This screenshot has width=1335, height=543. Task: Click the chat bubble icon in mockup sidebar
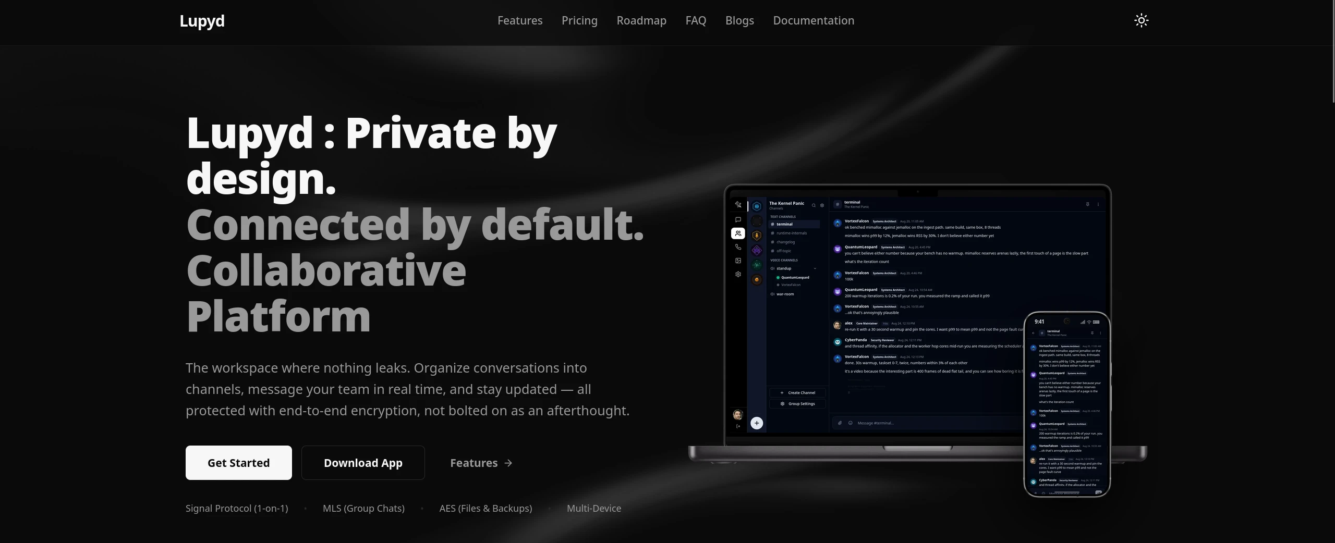pos(738,219)
